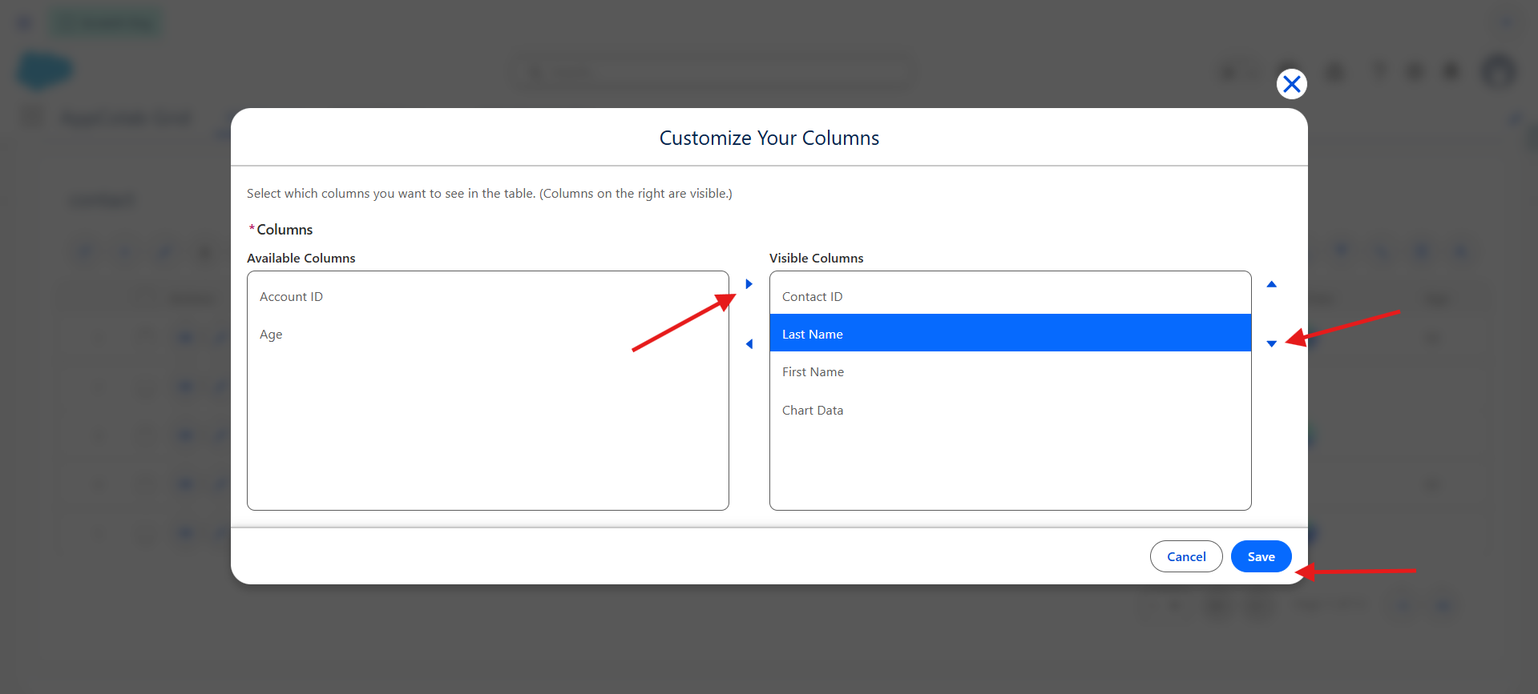Close the Customize Your Columns dialog

click(1291, 84)
